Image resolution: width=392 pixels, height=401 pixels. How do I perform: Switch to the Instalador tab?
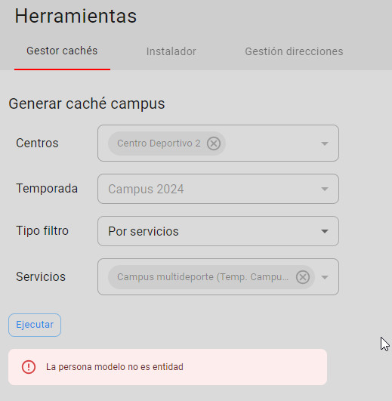coord(171,51)
